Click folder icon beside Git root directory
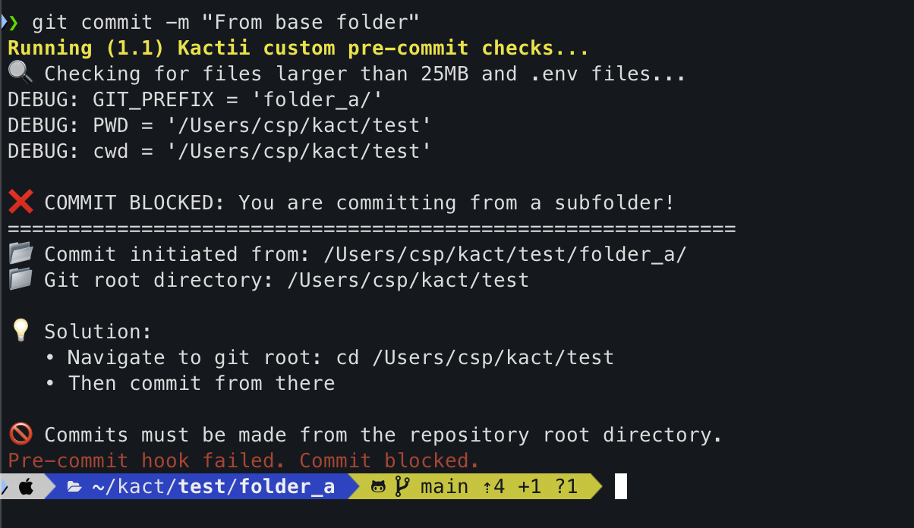Viewport: 914px width, 528px height. pyautogui.click(x=20, y=279)
